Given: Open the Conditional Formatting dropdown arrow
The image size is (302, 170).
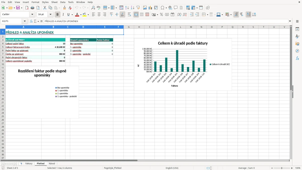Looking at the screenshot, I should click(x=231, y=15).
